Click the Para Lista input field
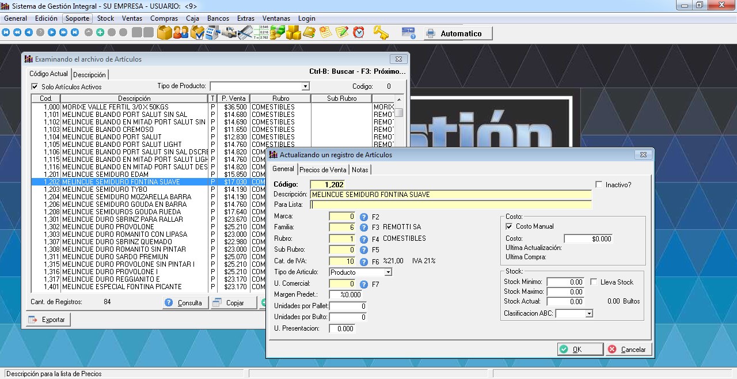 point(451,204)
